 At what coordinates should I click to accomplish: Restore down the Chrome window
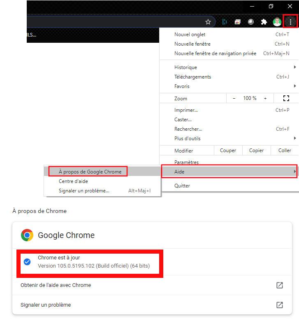coord(271,6)
